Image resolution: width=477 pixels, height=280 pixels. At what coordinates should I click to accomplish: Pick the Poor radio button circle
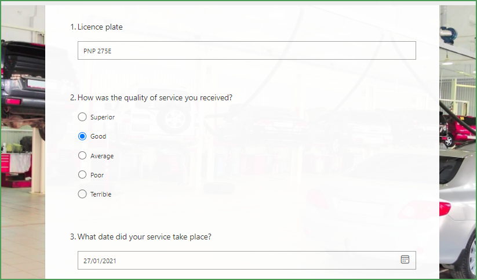[82, 174]
